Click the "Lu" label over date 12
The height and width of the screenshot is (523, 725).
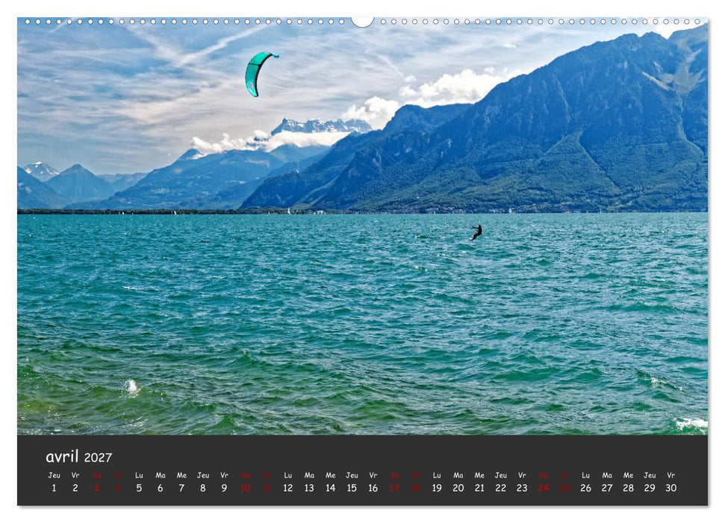click(288, 475)
